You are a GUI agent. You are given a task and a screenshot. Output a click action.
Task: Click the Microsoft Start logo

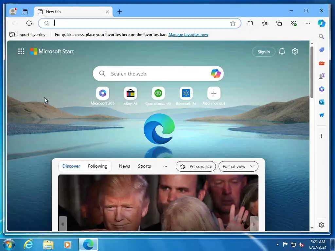[52, 51]
